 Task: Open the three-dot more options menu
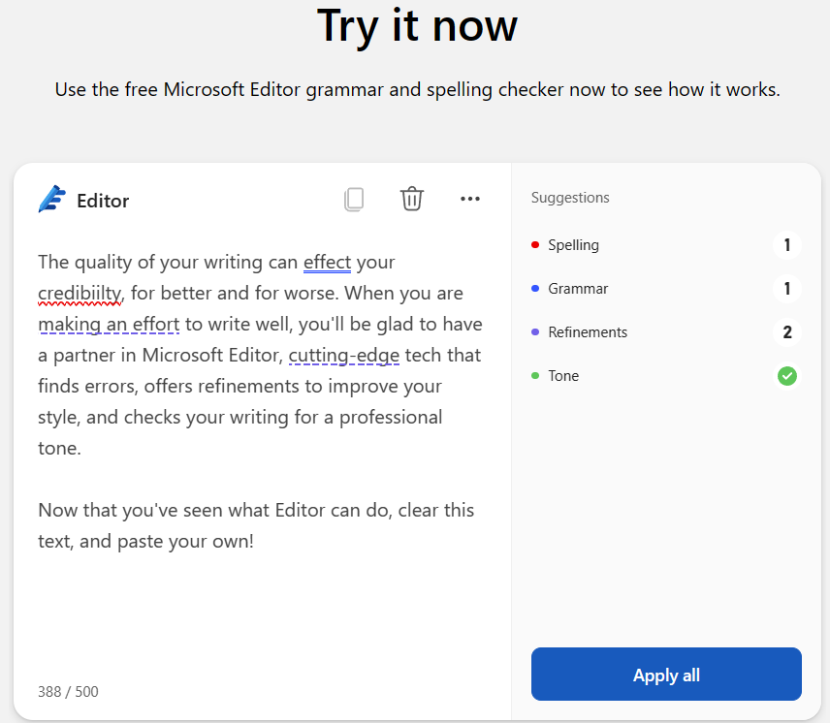(x=470, y=199)
